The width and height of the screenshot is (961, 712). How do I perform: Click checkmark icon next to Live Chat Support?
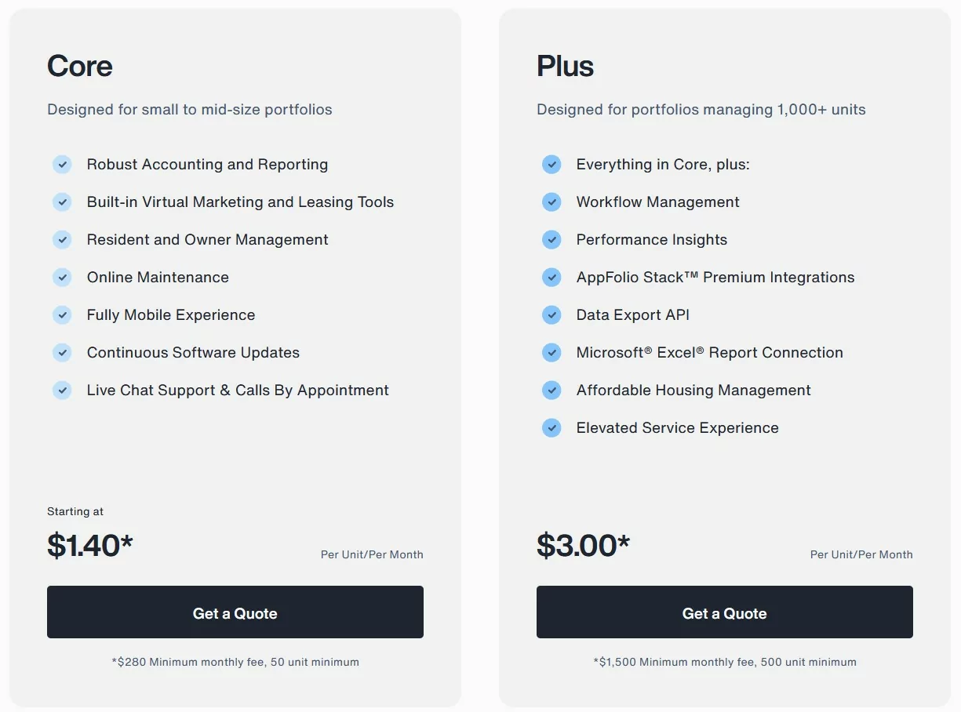coord(62,391)
